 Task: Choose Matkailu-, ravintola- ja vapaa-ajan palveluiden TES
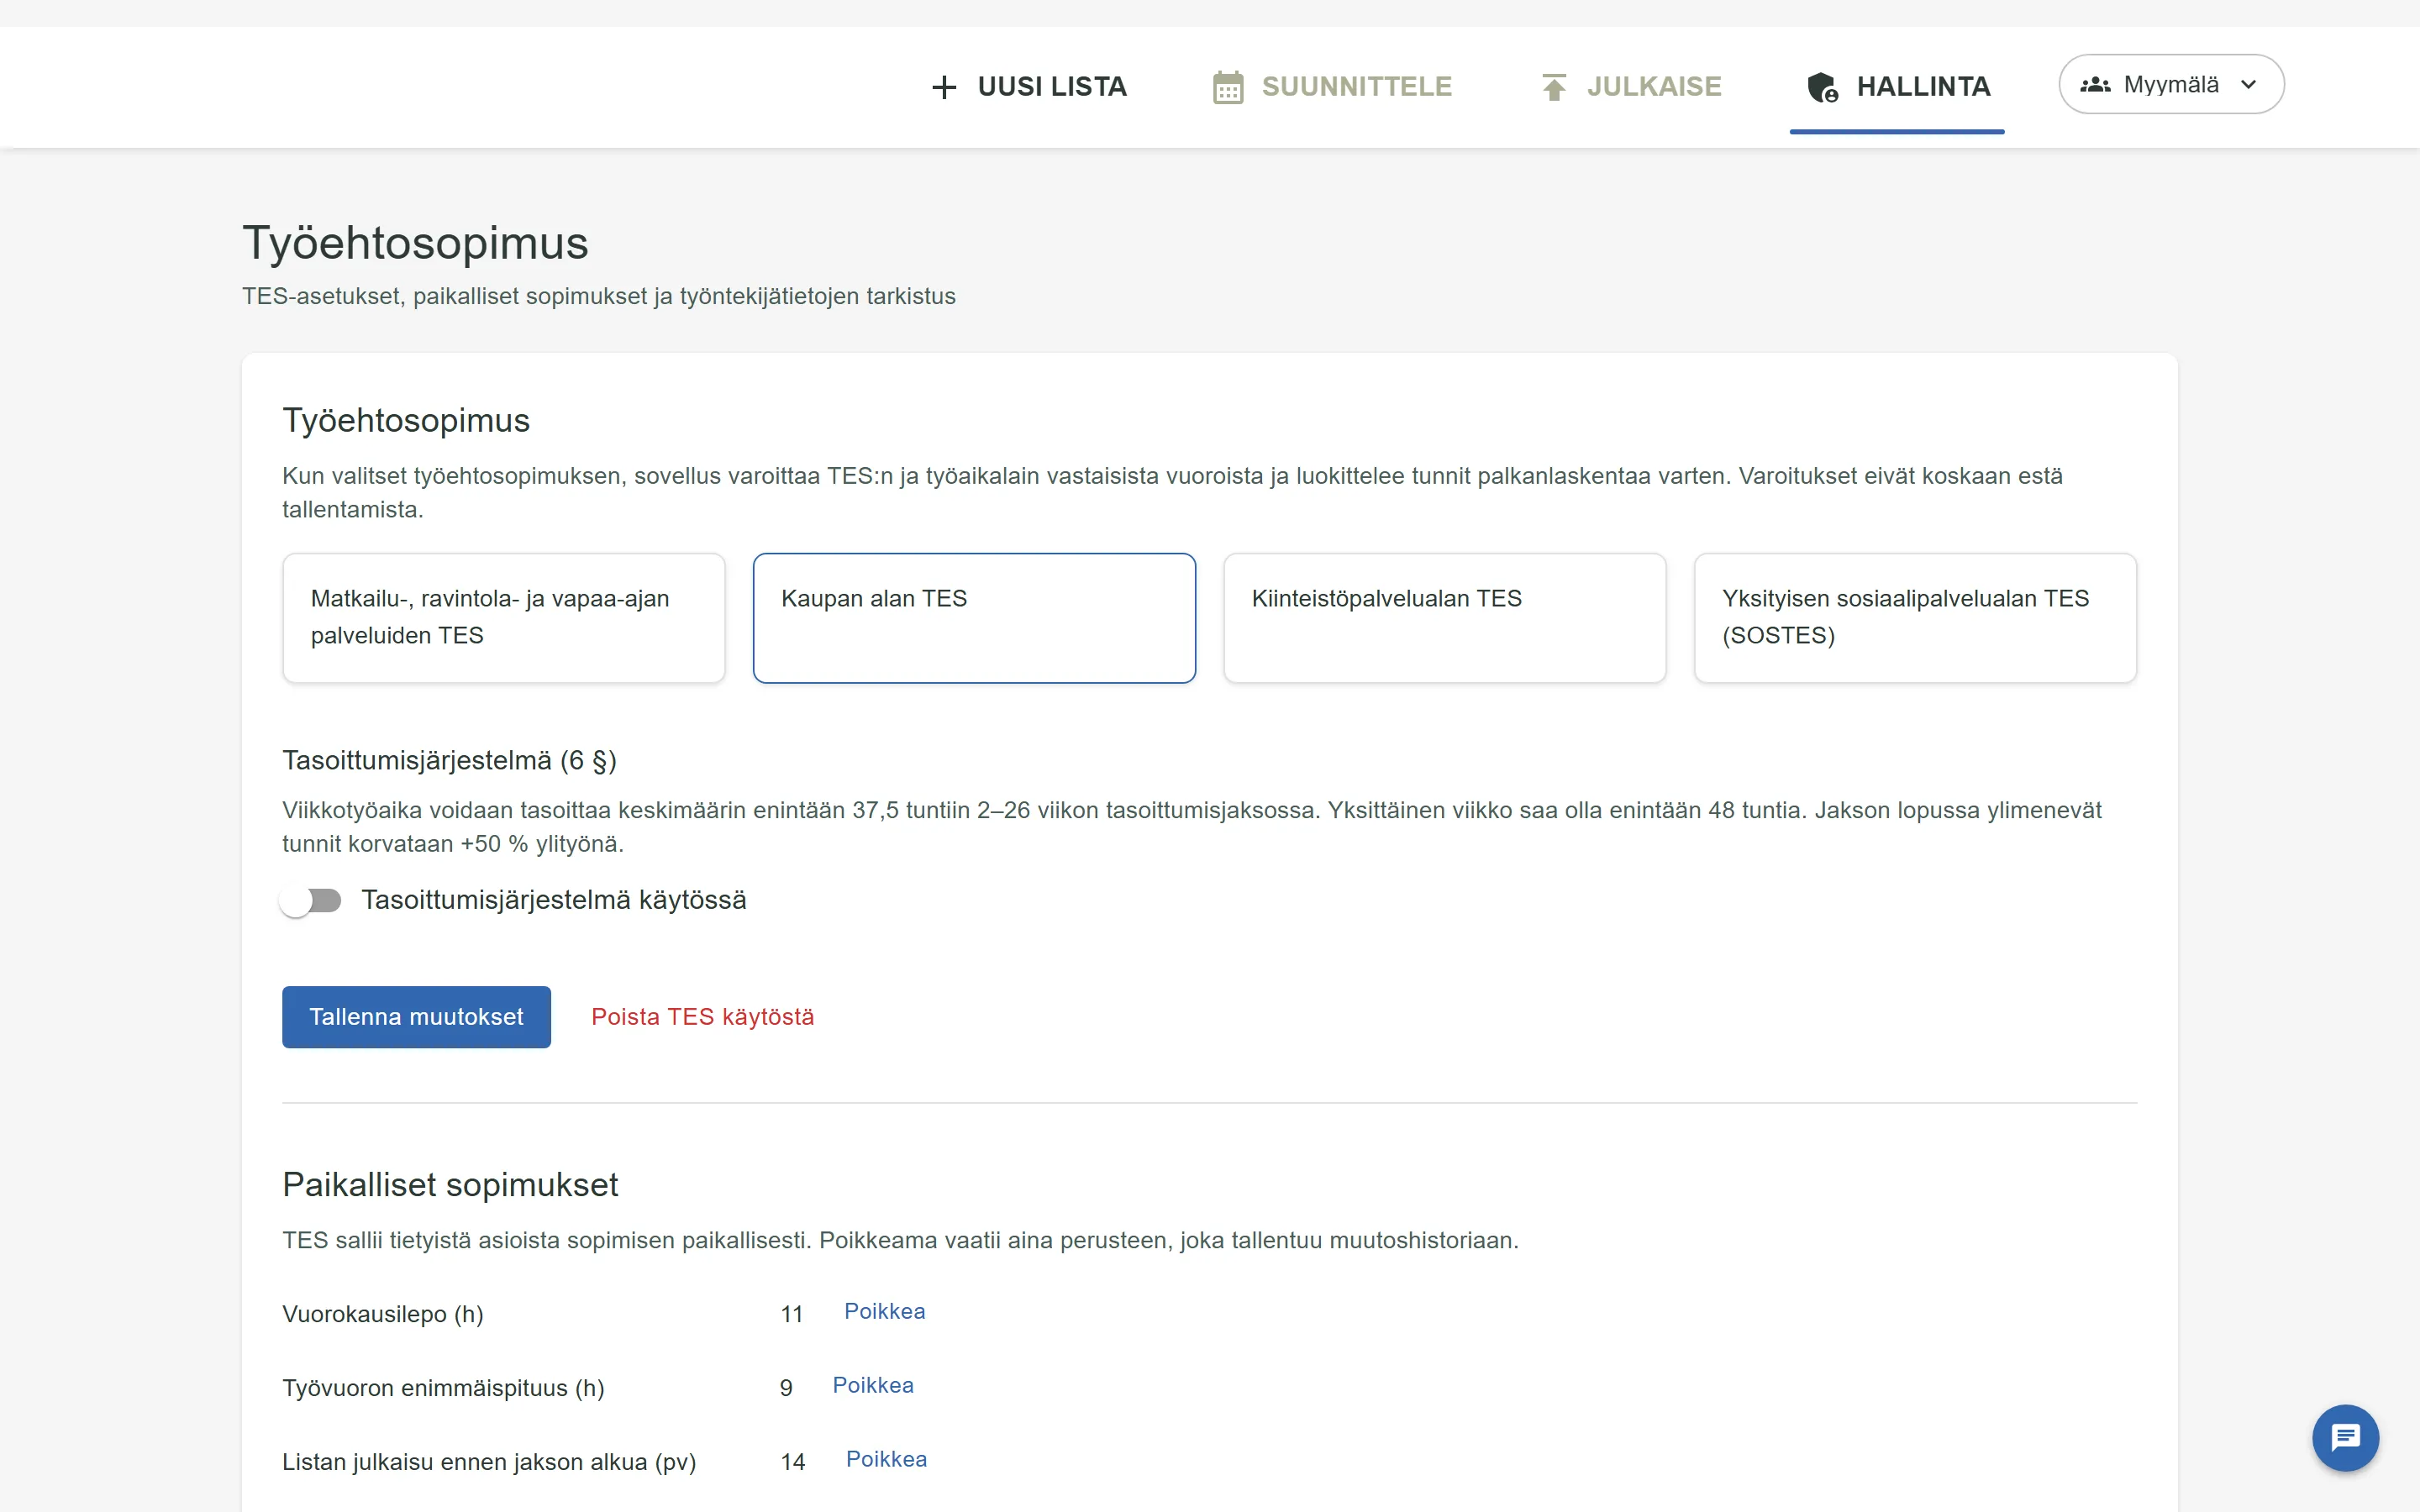click(x=504, y=618)
